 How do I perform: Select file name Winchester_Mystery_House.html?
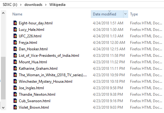click(45, 82)
